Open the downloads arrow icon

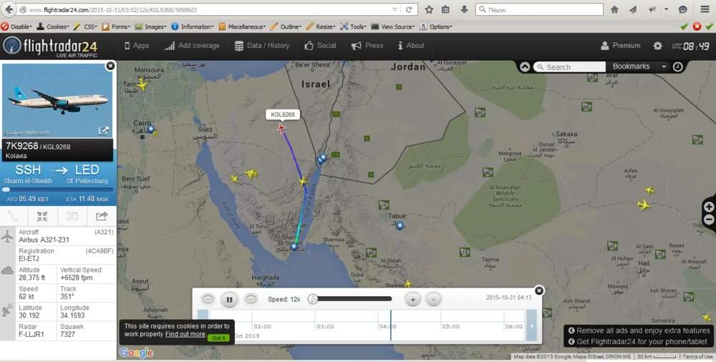(464, 9)
